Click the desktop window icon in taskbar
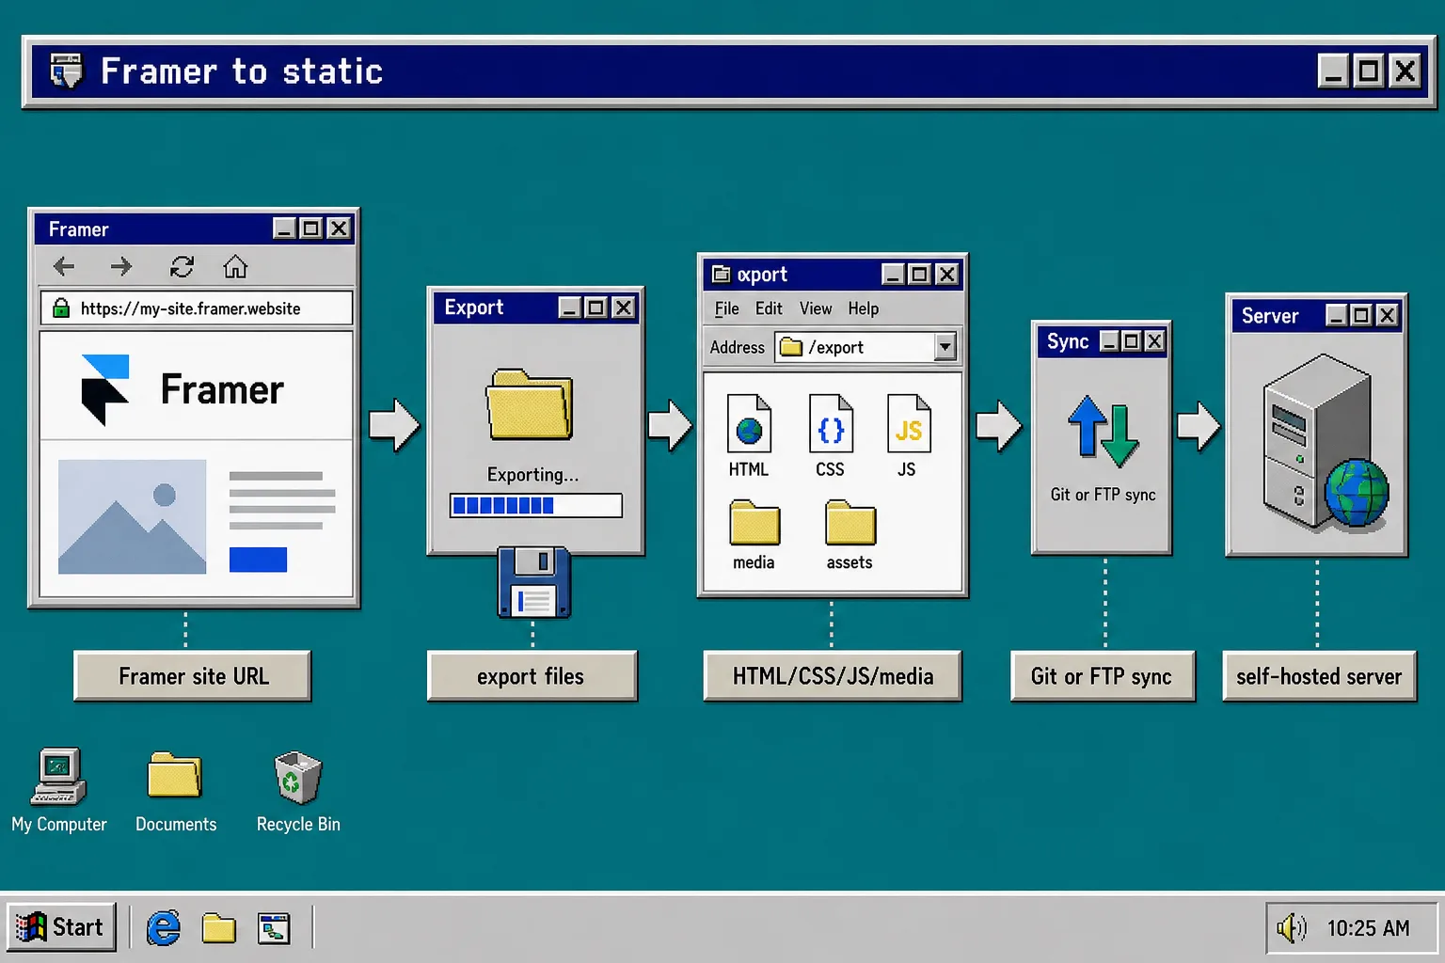 (x=274, y=928)
